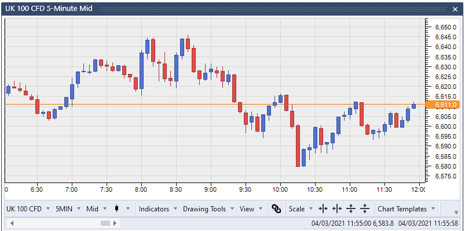
Task: Compress horizontal scale with inward arrows icon
Action: point(337,209)
